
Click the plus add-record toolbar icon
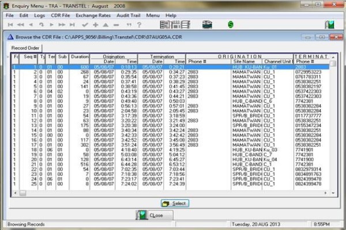click(96, 25)
